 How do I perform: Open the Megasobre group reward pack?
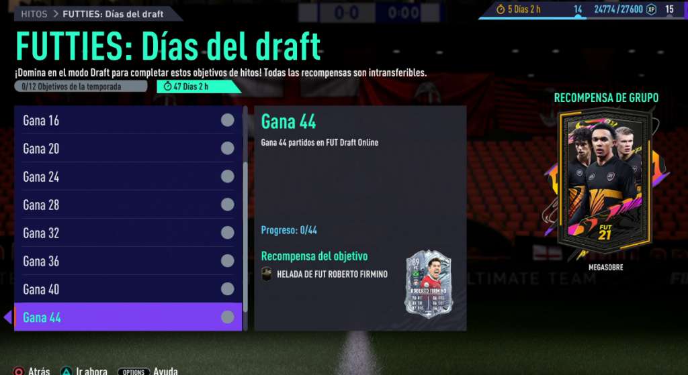point(605,182)
